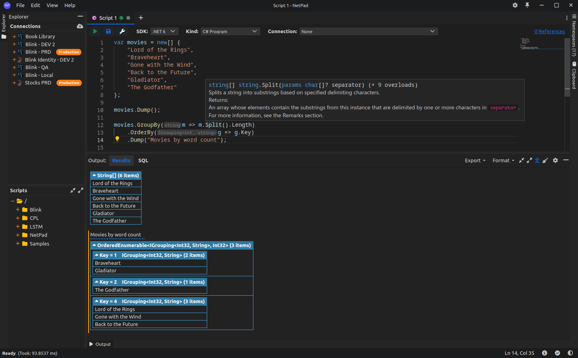Open the Connection dropdown showing None
The height and width of the screenshot is (358, 578).
368,31
